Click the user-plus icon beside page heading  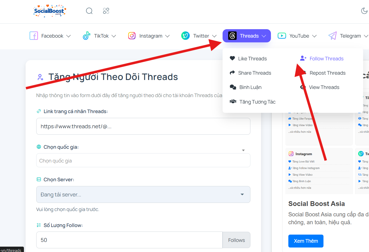tap(40, 77)
